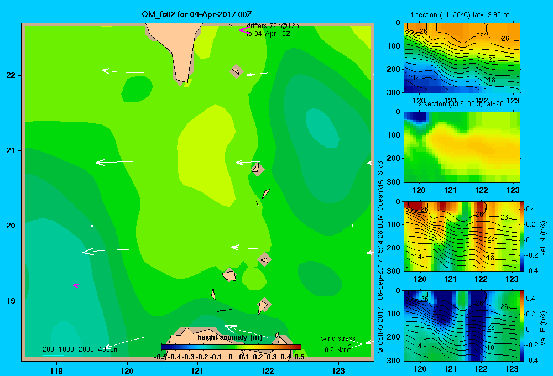
Task: Click the '14' contour label in temperature section
Action: [416, 77]
